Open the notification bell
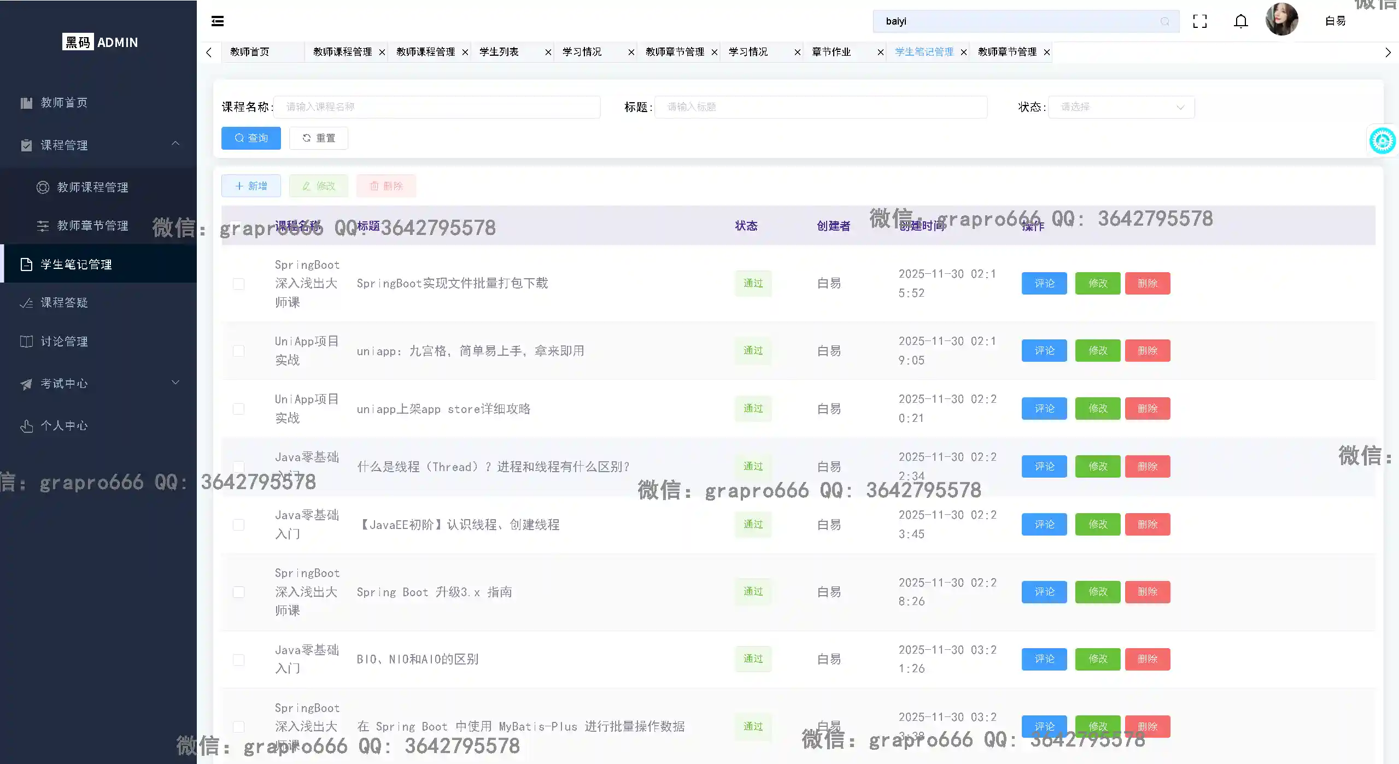 point(1240,21)
